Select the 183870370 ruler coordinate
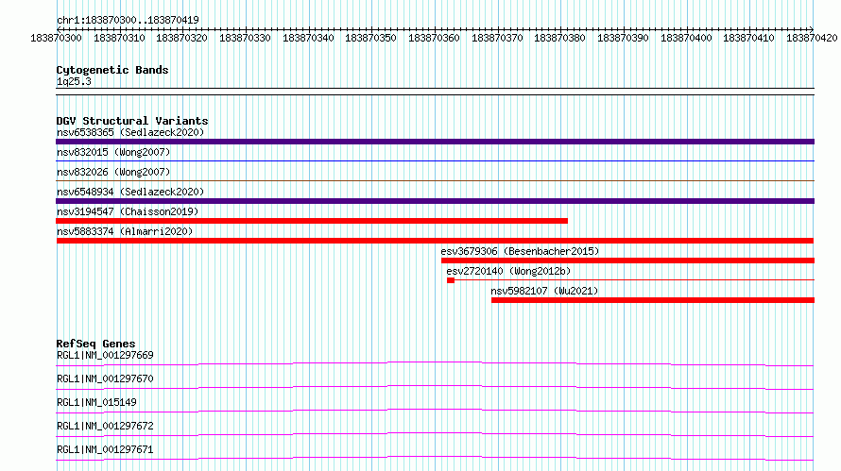The height and width of the screenshot is (471, 841). pyautogui.click(x=497, y=38)
